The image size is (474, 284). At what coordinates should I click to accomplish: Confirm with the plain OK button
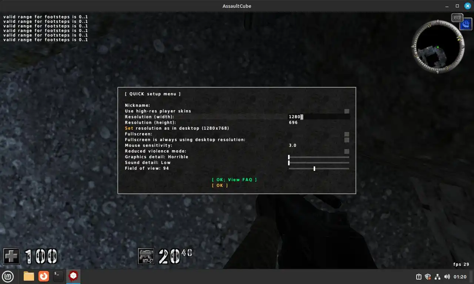coord(220,185)
